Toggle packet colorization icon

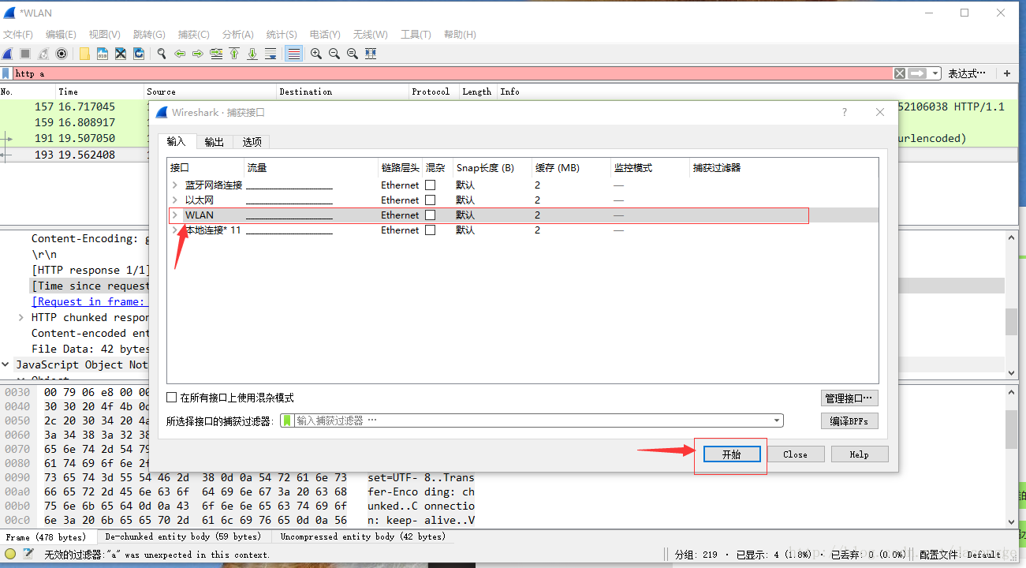click(293, 54)
